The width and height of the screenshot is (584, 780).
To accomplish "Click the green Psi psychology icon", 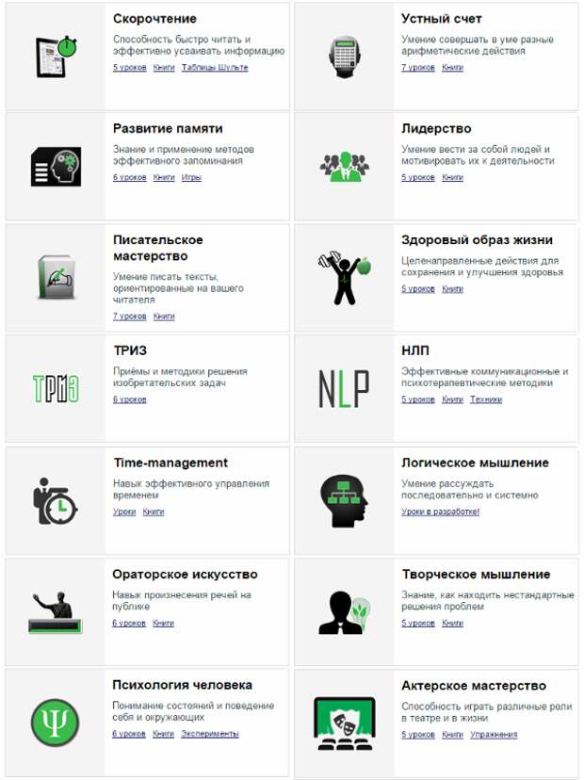I will point(56,723).
